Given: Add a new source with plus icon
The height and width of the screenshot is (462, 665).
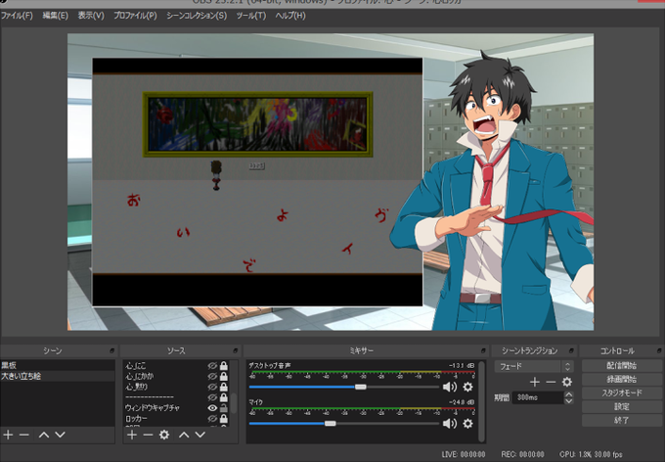Looking at the screenshot, I should tap(132, 435).
